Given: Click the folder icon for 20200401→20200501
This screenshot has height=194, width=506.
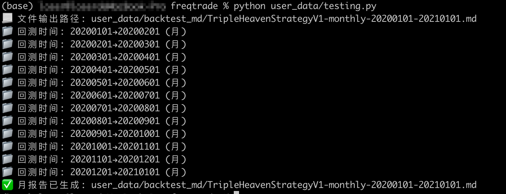Looking at the screenshot, I should pos(7,70).
